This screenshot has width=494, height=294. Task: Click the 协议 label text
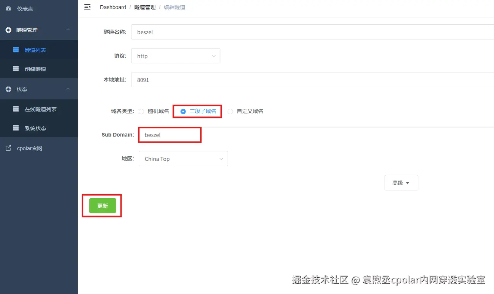point(120,56)
